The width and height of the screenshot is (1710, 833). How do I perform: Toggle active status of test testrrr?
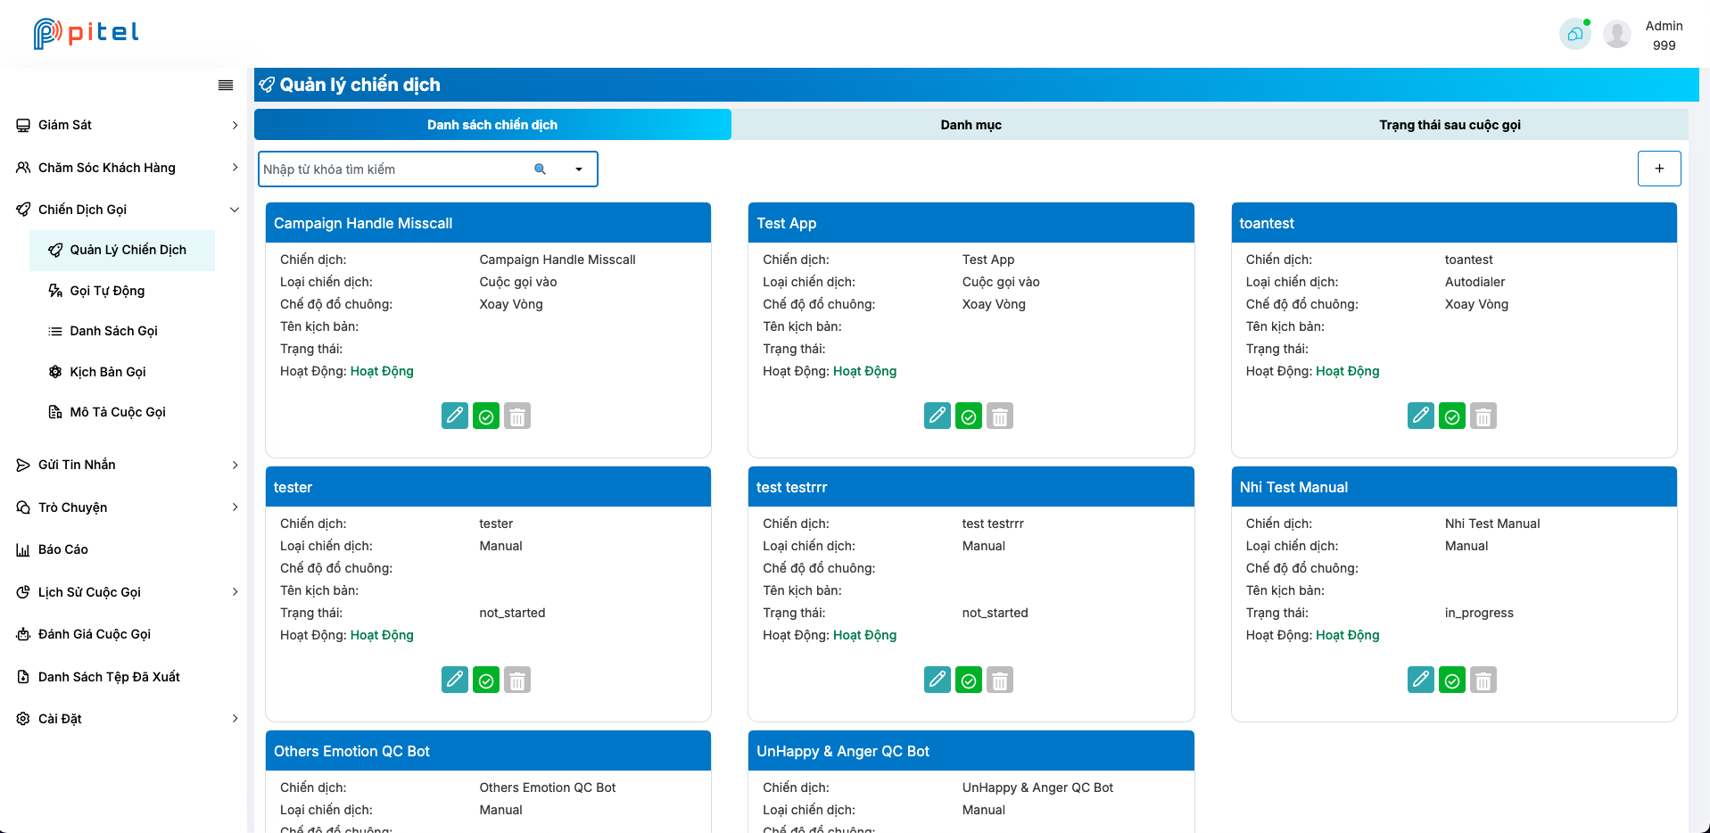pos(969,680)
